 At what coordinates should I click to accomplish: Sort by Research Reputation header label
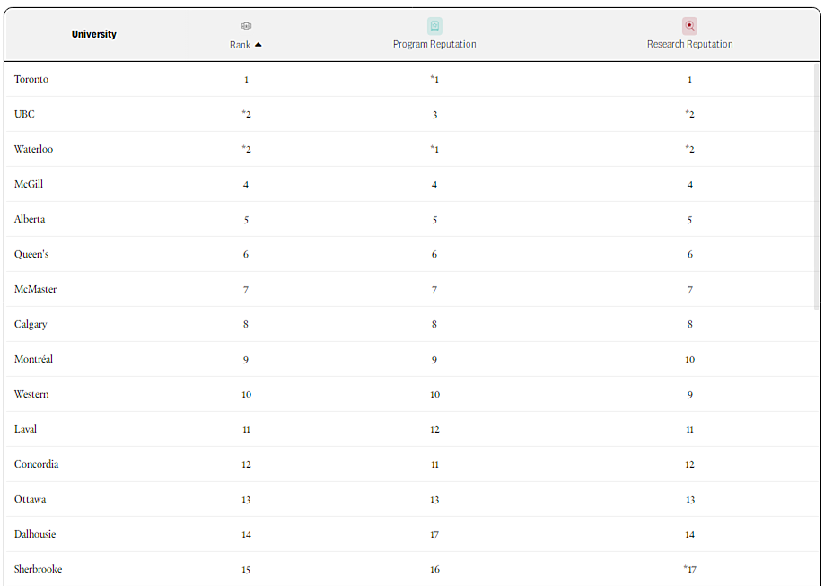point(689,44)
